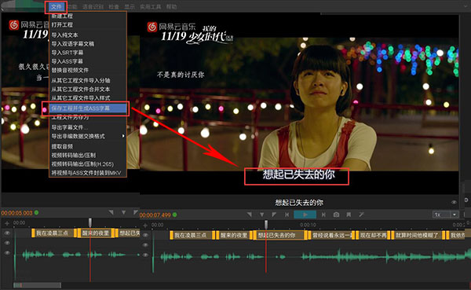Image resolution: width=471 pixels, height=290 pixels.
Task: Select 曾经说着永远一 clip on right timeline
Action: pyautogui.click(x=331, y=235)
